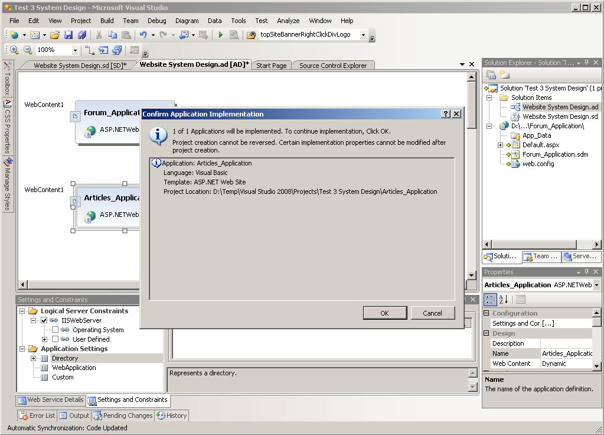Viewport: 604px width, 435px height.
Task: Collapse the Logical Server Constraints node
Action: click(22, 311)
